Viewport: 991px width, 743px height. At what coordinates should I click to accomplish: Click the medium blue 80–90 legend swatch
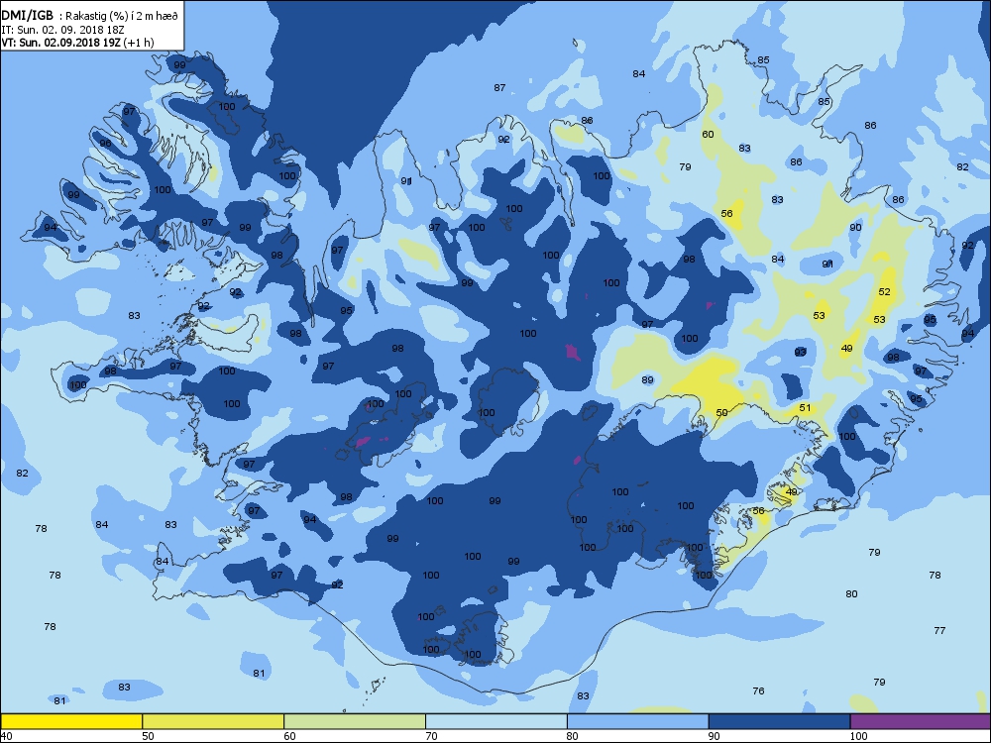637,721
